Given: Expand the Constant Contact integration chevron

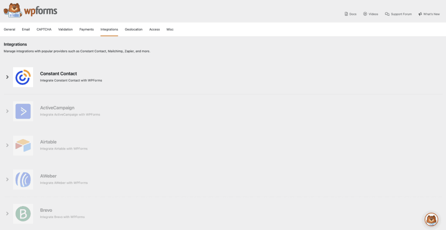Looking at the screenshot, I should 7,77.
